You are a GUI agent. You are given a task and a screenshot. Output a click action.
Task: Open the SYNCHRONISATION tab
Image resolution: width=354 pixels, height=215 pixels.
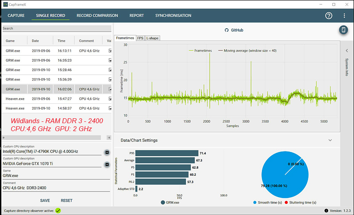[x=173, y=15]
